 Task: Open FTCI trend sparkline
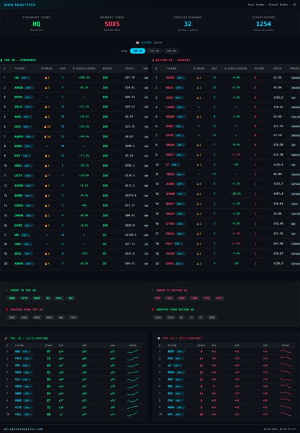click(x=133, y=358)
